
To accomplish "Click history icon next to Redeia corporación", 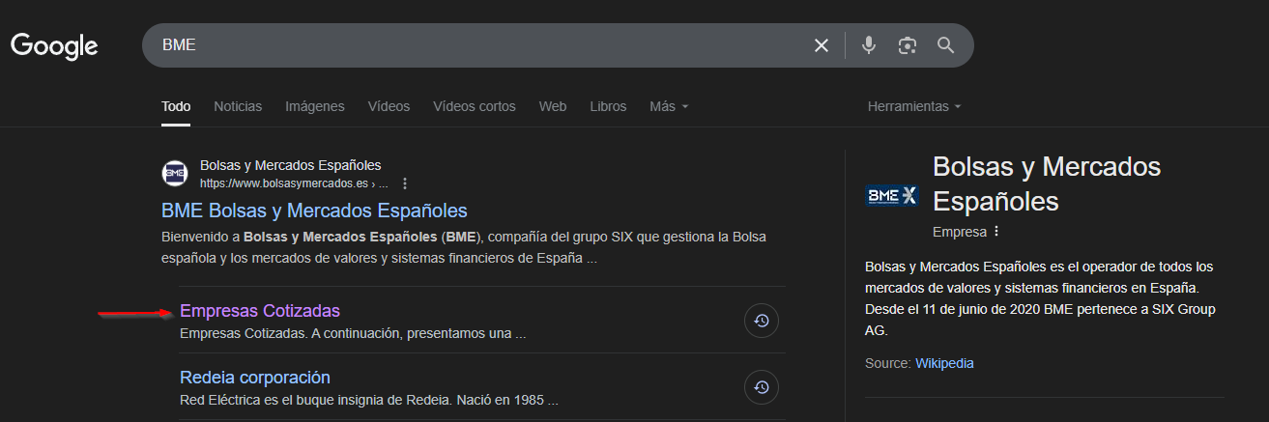I will (762, 387).
